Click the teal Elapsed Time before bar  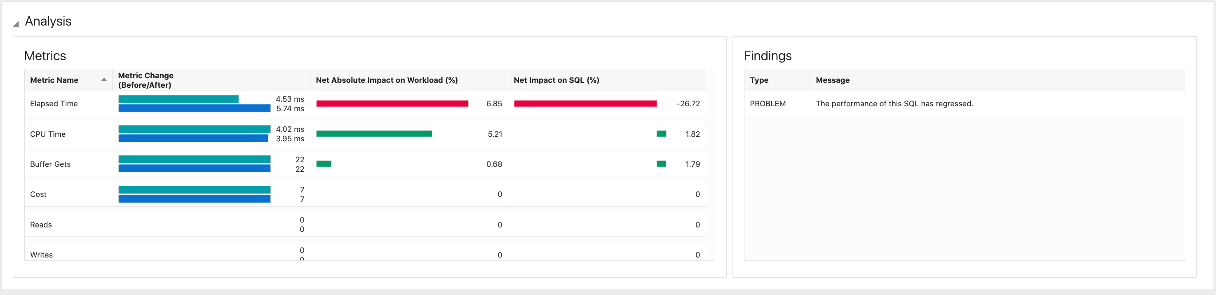pyautogui.click(x=178, y=99)
